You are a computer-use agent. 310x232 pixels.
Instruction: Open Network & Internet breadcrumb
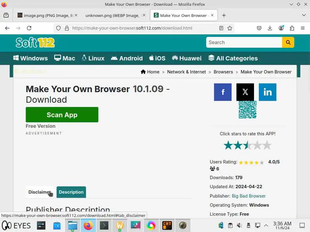coord(186,72)
